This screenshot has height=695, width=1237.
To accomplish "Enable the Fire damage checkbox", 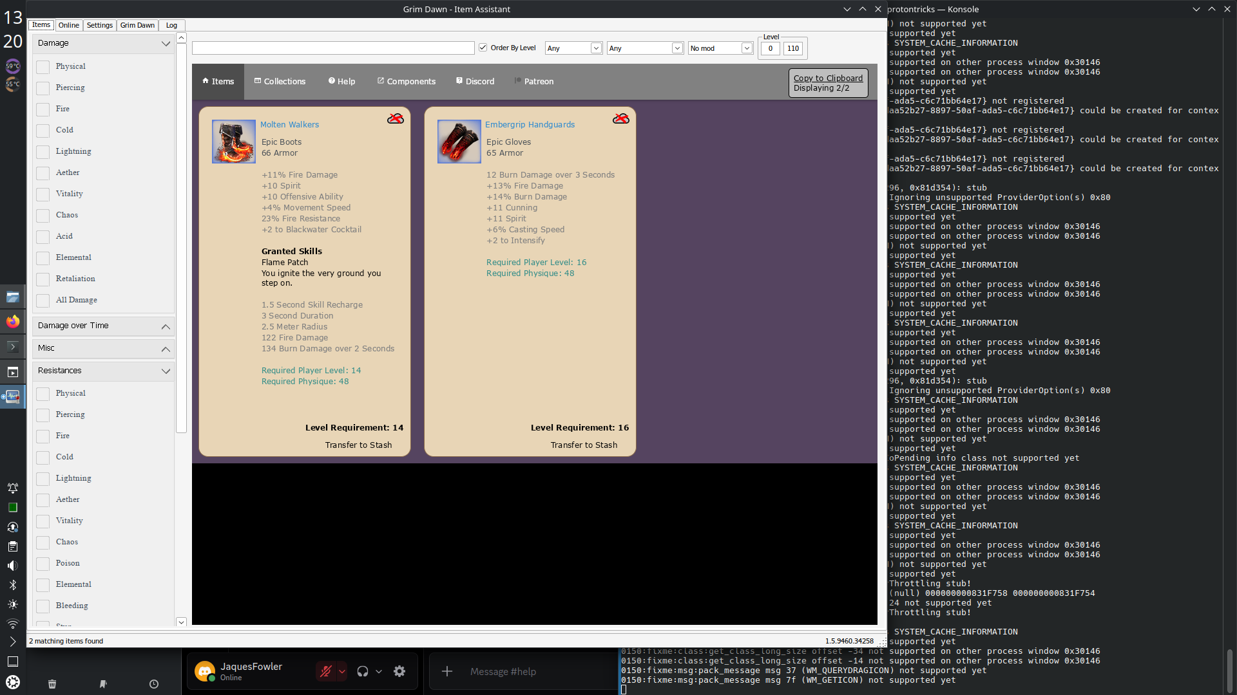I will [x=43, y=109].
